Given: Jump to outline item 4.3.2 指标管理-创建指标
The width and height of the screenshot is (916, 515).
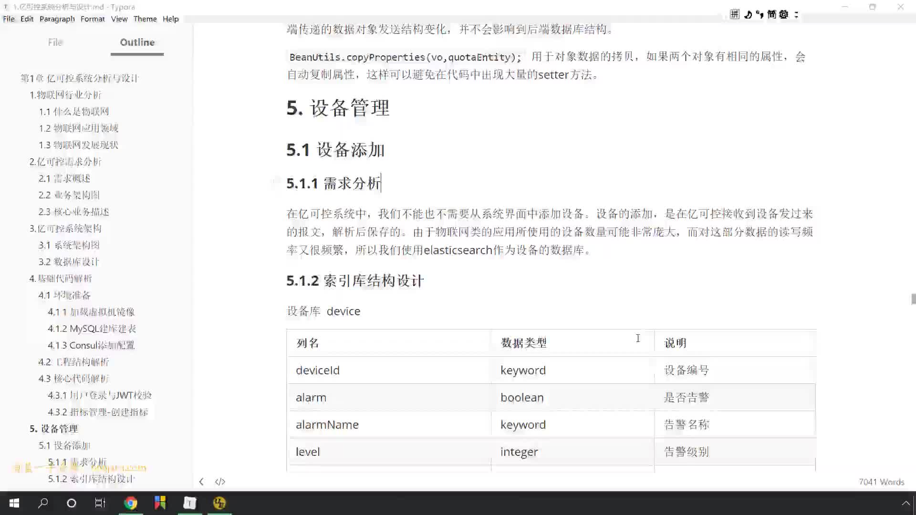Looking at the screenshot, I should tap(98, 412).
